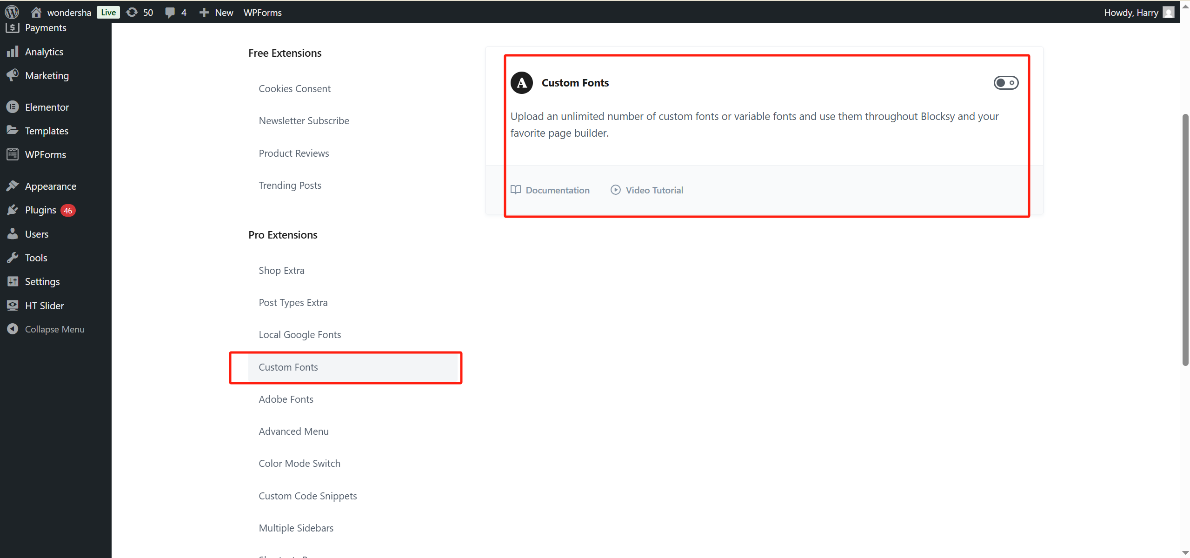Select Cookies Consent extension

coord(294,88)
